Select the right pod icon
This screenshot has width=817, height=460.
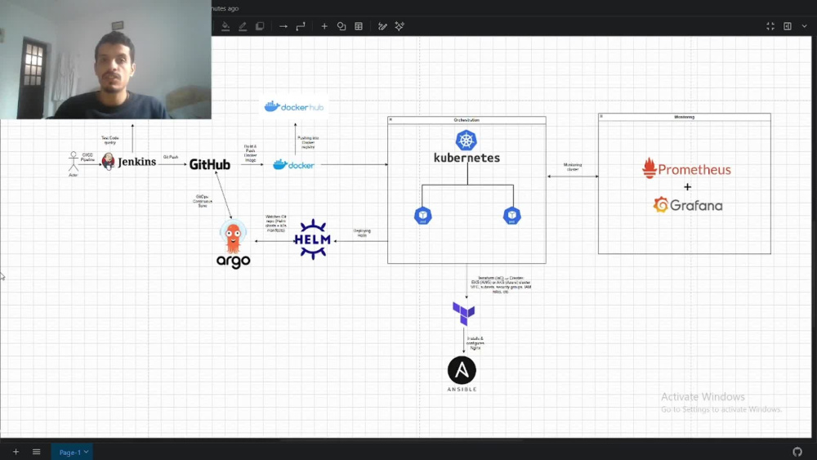[x=511, y=216]
